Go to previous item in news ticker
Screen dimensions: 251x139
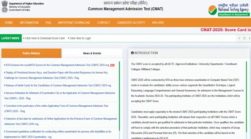pyautogui.click(x=239, y=38)
